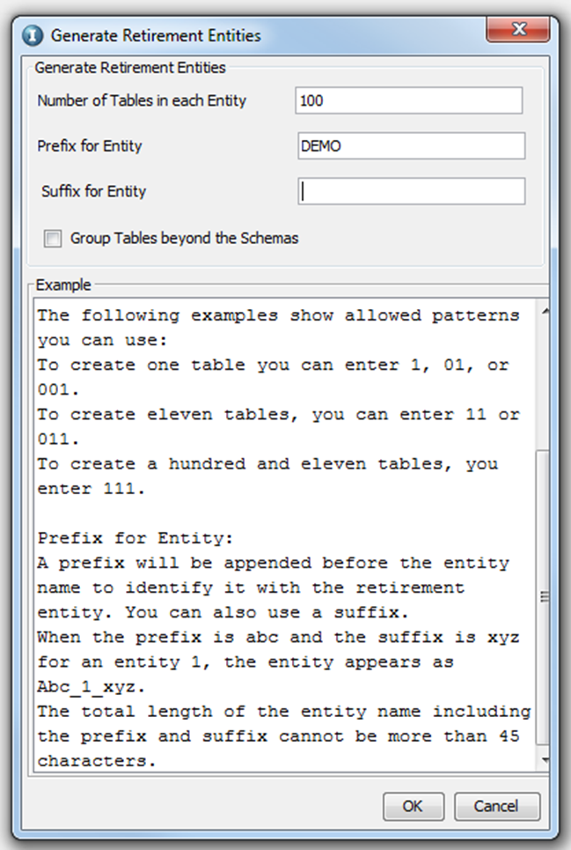This screenshot has height=850, width=571.
Task: Click the 'Prefix for Entity' label beside the DEMO field
Action: click(90, 146)
